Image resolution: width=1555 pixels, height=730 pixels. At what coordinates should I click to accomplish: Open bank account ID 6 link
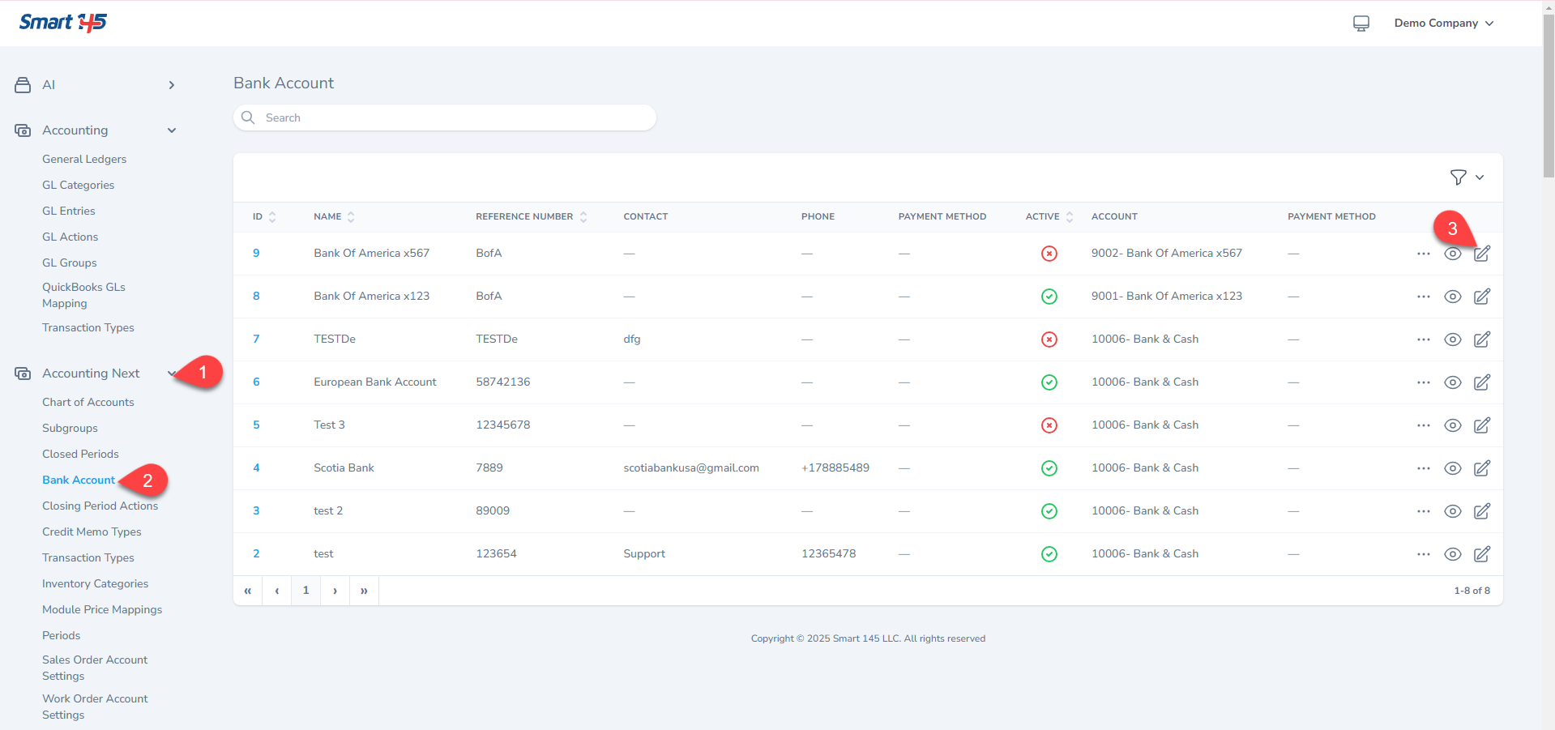coord(256,382)
